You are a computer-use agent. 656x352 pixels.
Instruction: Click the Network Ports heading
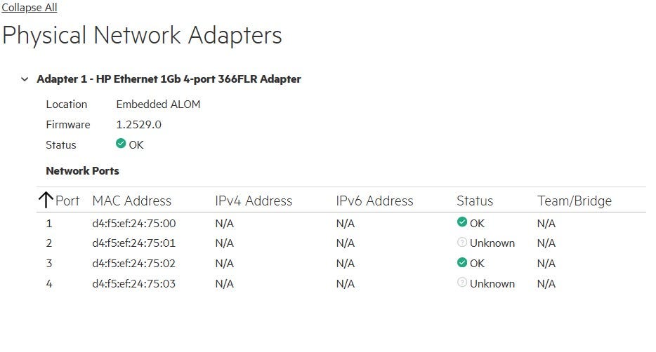pyautogui.click(x=82, y=171)
